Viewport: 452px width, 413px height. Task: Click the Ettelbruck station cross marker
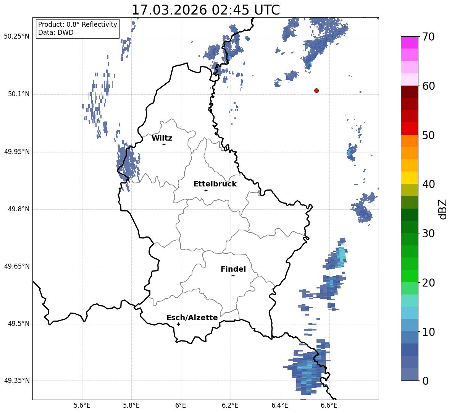point(206,190)
